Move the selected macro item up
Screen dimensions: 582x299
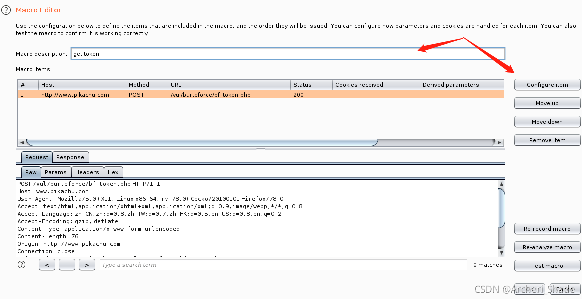[547, 103]
